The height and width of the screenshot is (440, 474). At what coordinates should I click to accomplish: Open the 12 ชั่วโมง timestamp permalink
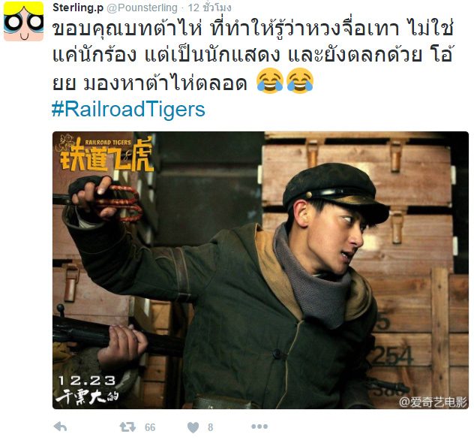[209, 8]
